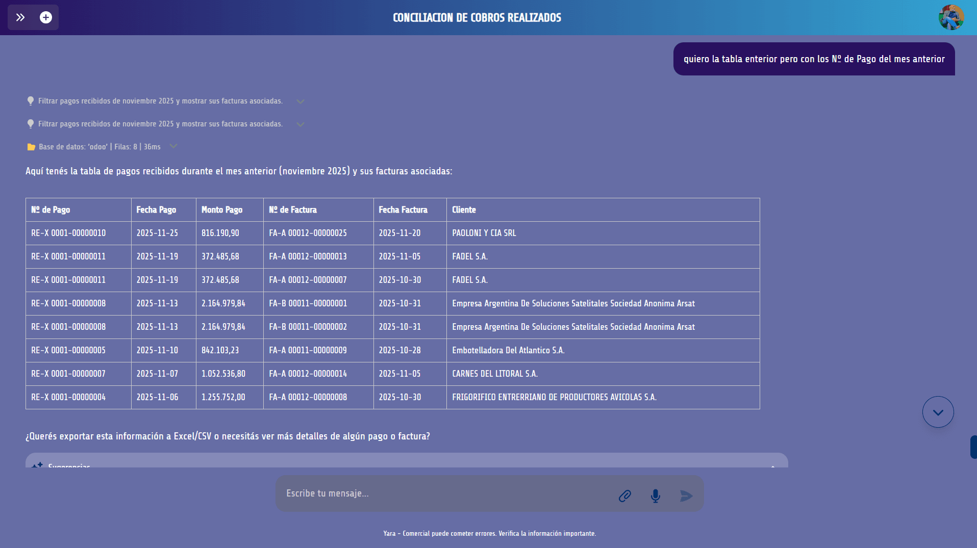Select invoice cell 'FA-A 00012-00000008'
Image resolution: width=977 pixels, height=548 pixels.
coord(318,398)
